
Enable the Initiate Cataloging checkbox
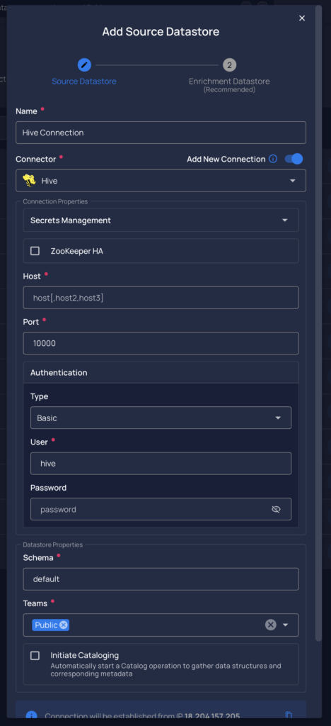[35, 656]
